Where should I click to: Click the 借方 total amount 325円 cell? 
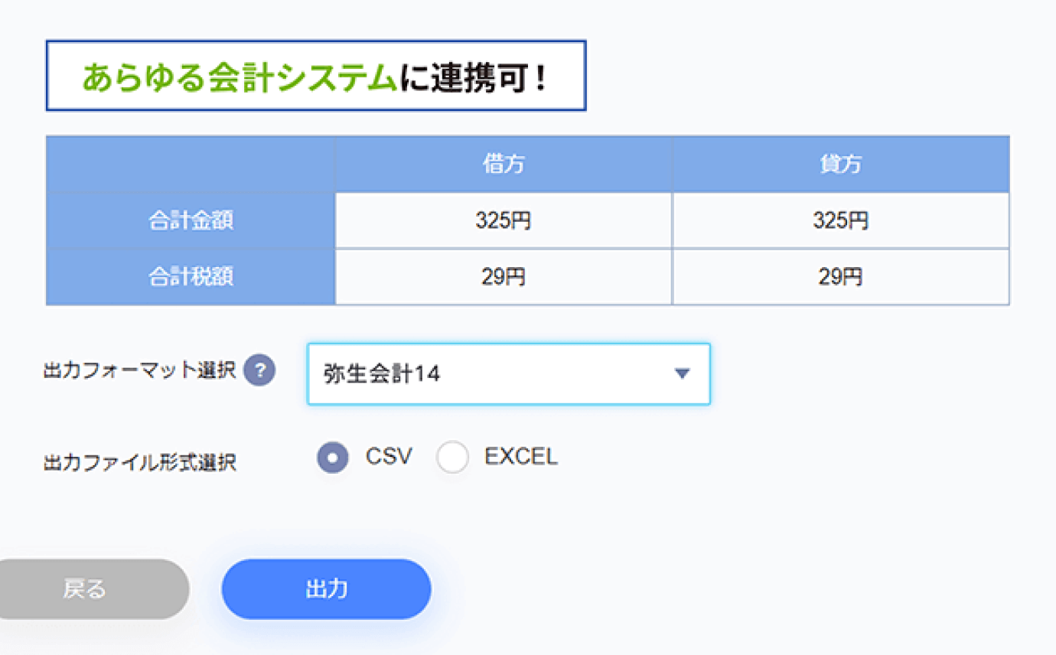point(504,221)
